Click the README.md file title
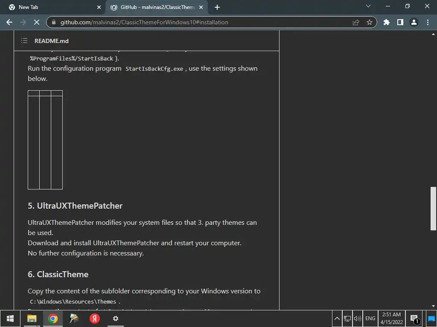Screen dimensions: 437x327 click(52, 41)
